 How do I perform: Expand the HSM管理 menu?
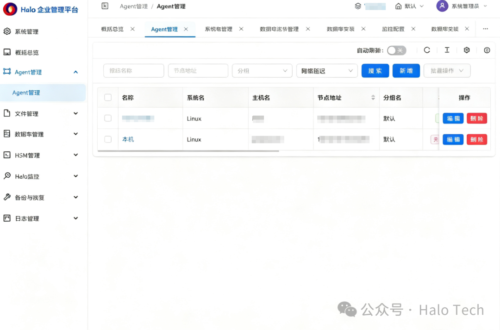pyautogui.click(x=75, y=155)
